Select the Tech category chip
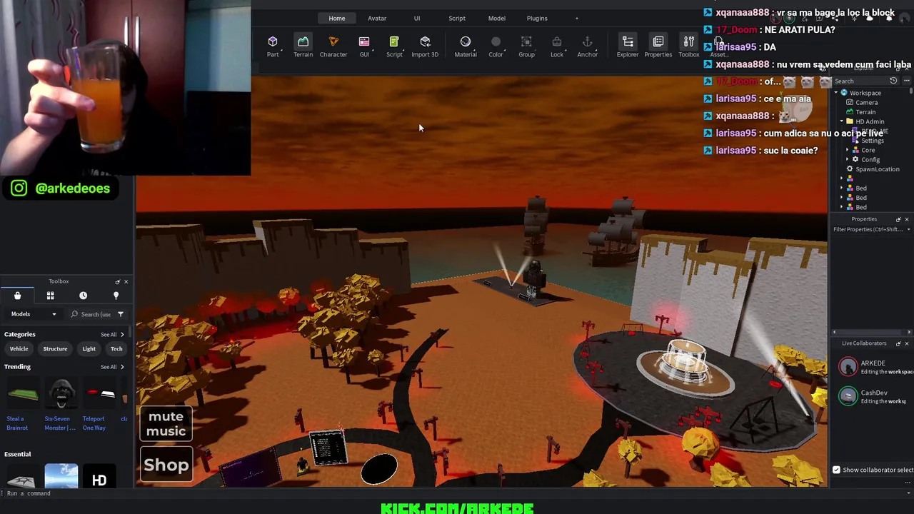This screenshot has height=514, width=914. (x=116, y=349)
